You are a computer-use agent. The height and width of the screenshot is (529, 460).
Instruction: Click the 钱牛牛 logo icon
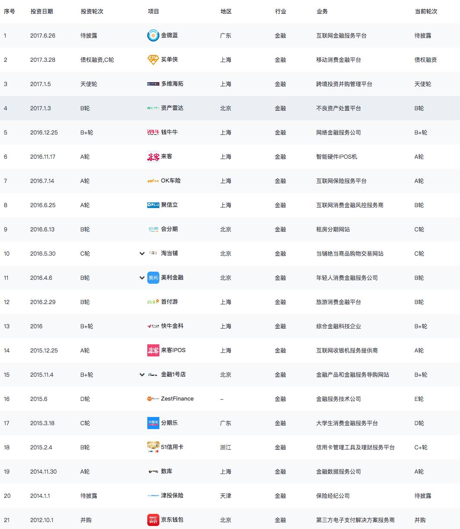153,132
